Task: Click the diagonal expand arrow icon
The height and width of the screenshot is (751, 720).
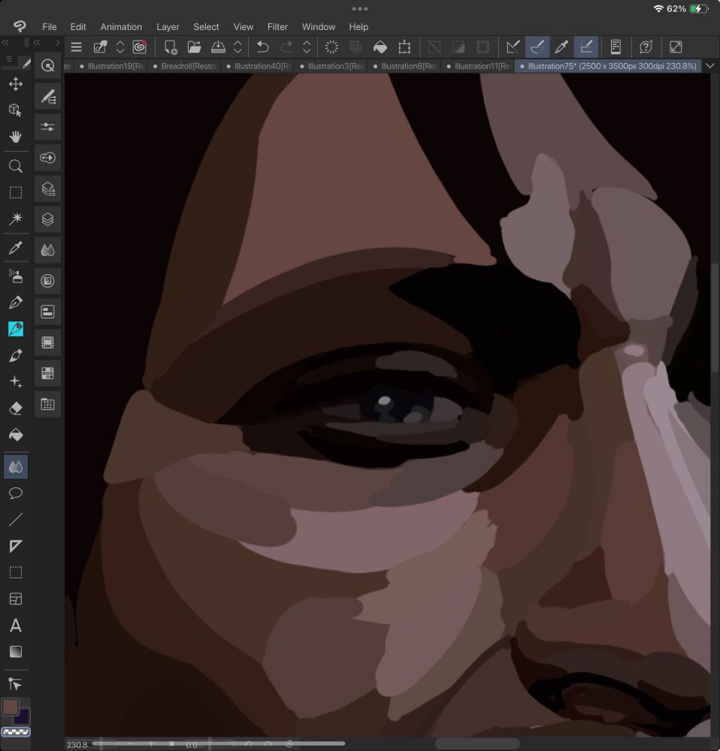Action: [x=676, y=47]
